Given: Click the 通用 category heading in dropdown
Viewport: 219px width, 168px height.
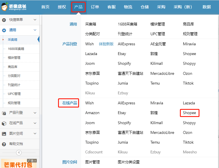Looking at the screenshot, I should pyautogui.click(x=73, y=24).
